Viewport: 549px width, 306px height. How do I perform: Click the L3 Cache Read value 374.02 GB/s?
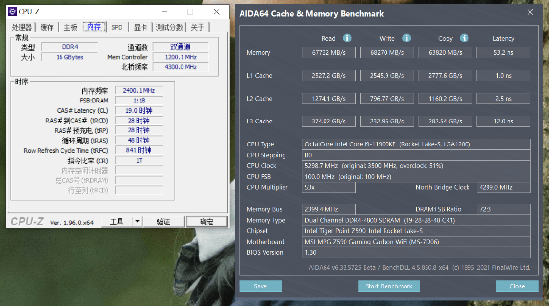(x=329, y=121)
